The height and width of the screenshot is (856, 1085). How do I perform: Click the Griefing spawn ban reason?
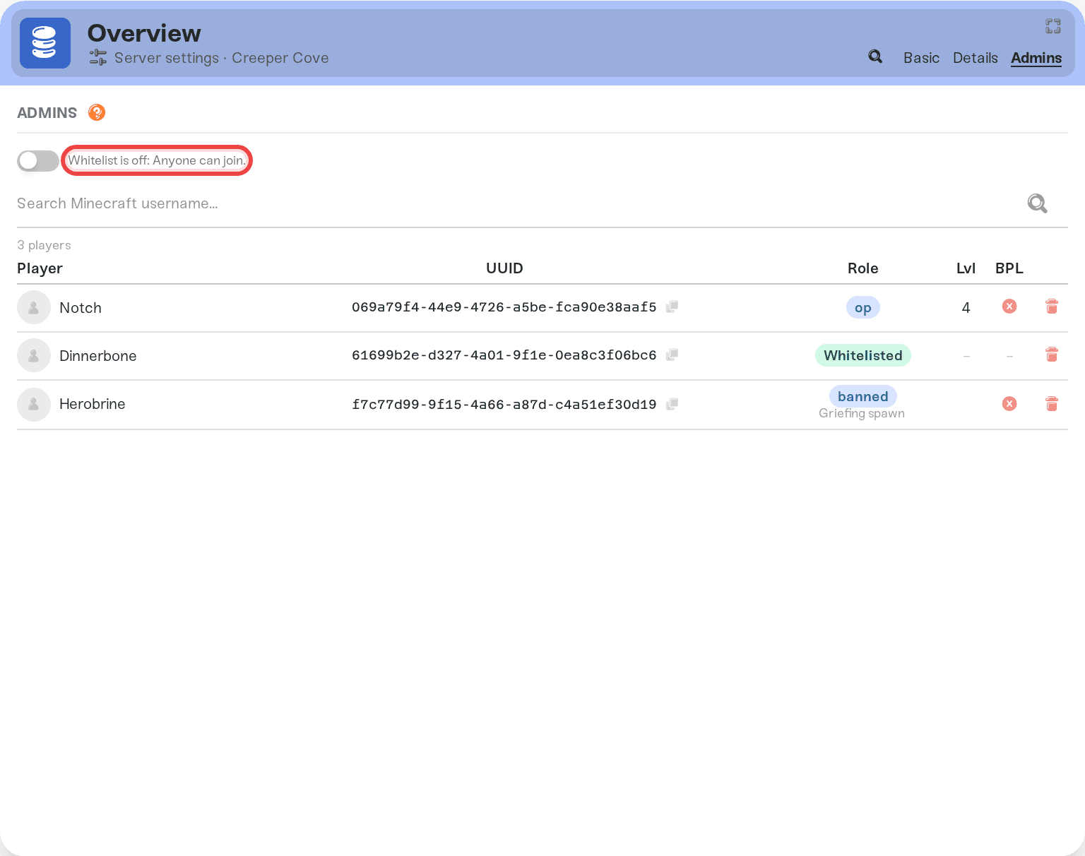point(862,413)
